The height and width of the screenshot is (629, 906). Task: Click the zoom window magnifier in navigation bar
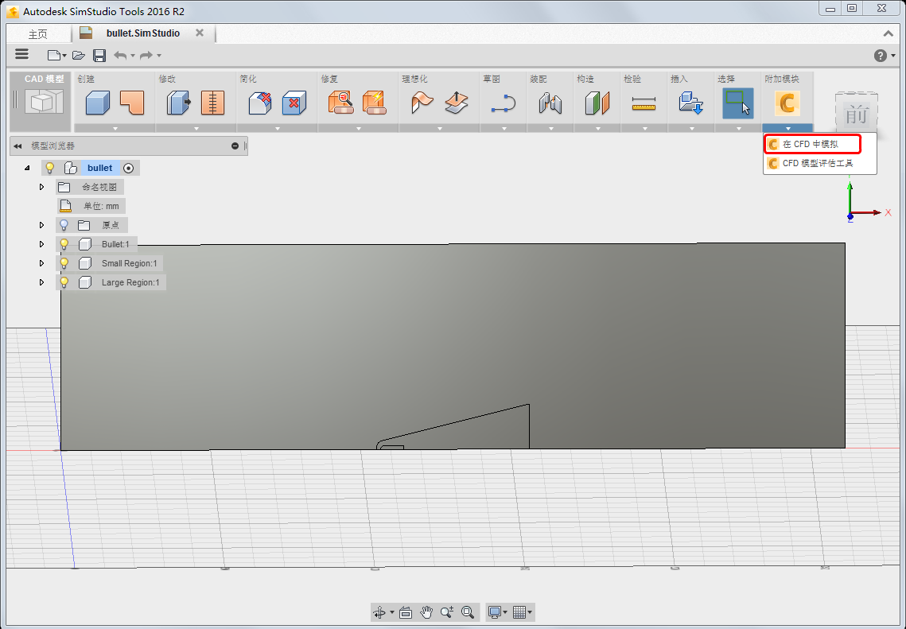[x=468, y=612]
